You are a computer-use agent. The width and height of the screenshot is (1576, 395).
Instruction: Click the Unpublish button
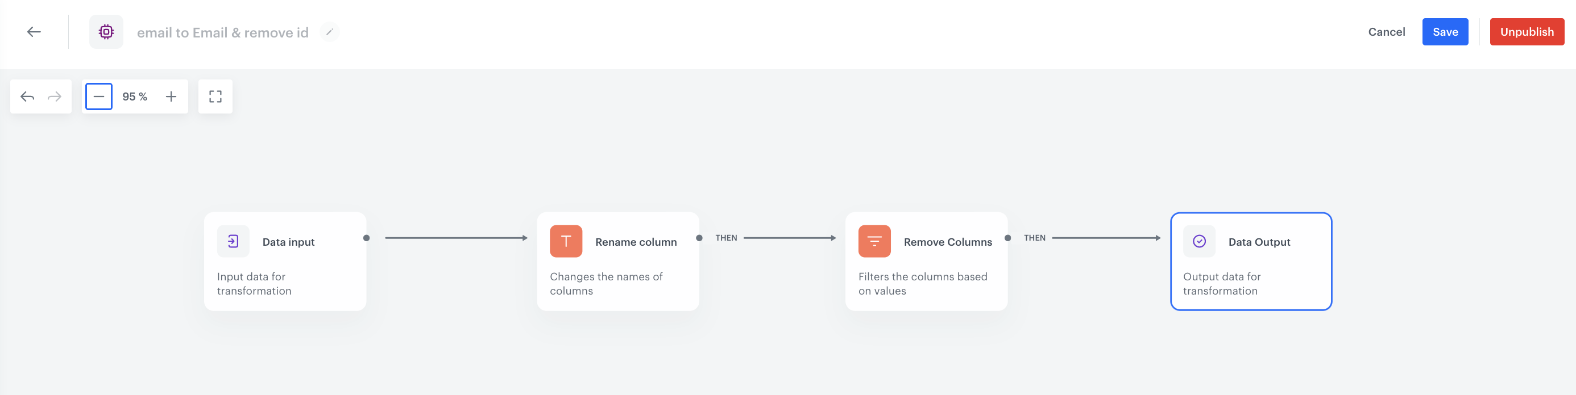coord(1527,32)
